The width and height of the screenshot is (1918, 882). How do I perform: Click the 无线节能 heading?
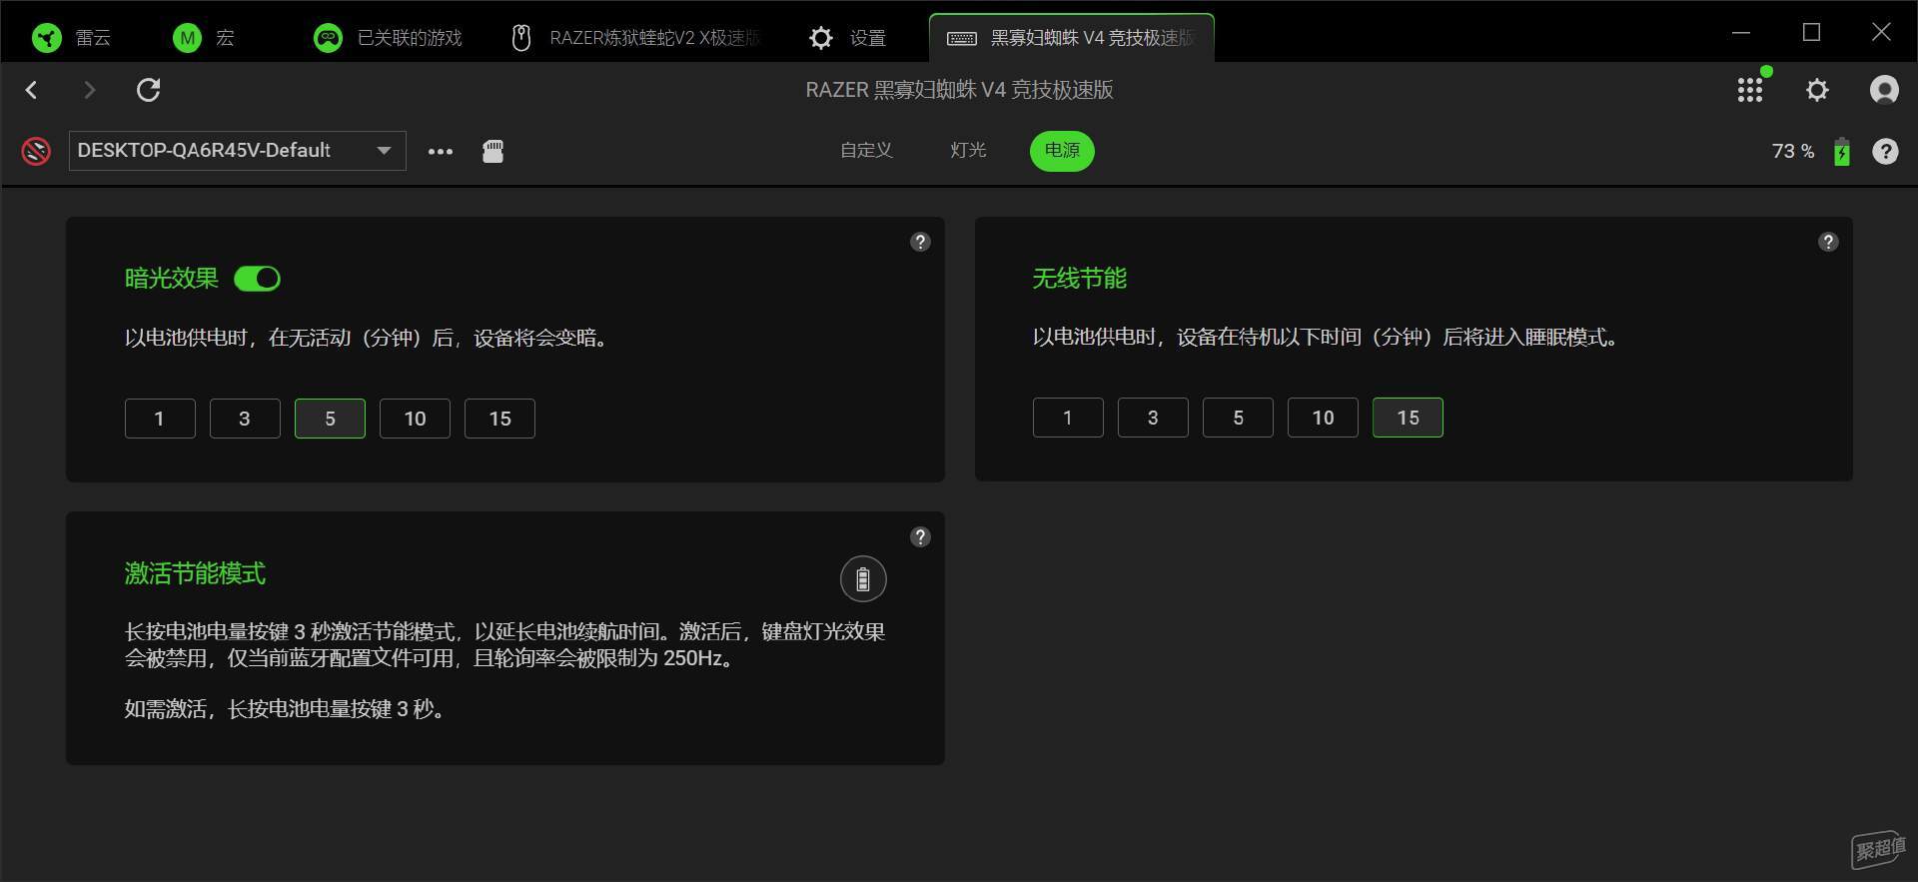1079,279
